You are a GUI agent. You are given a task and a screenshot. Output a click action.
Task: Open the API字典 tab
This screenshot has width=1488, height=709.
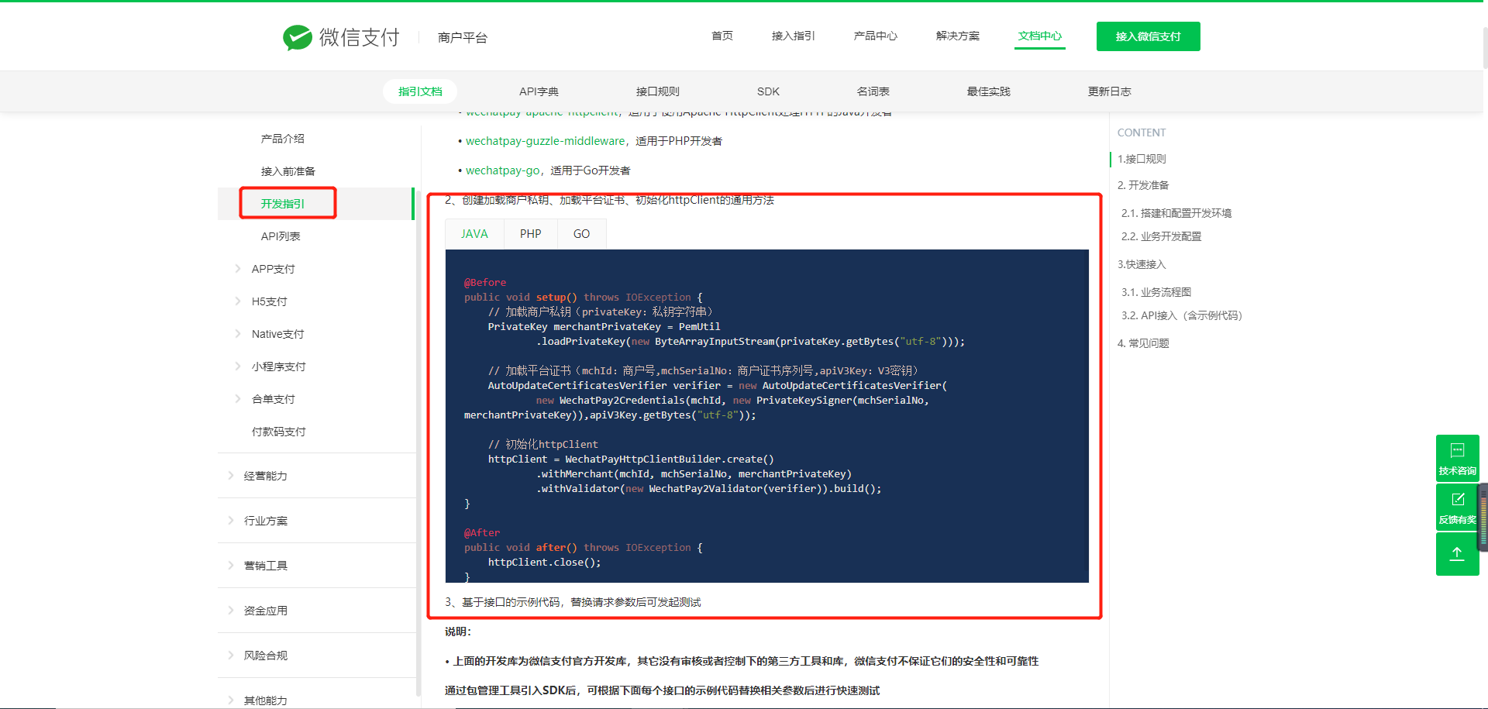(x=539, y=91)
